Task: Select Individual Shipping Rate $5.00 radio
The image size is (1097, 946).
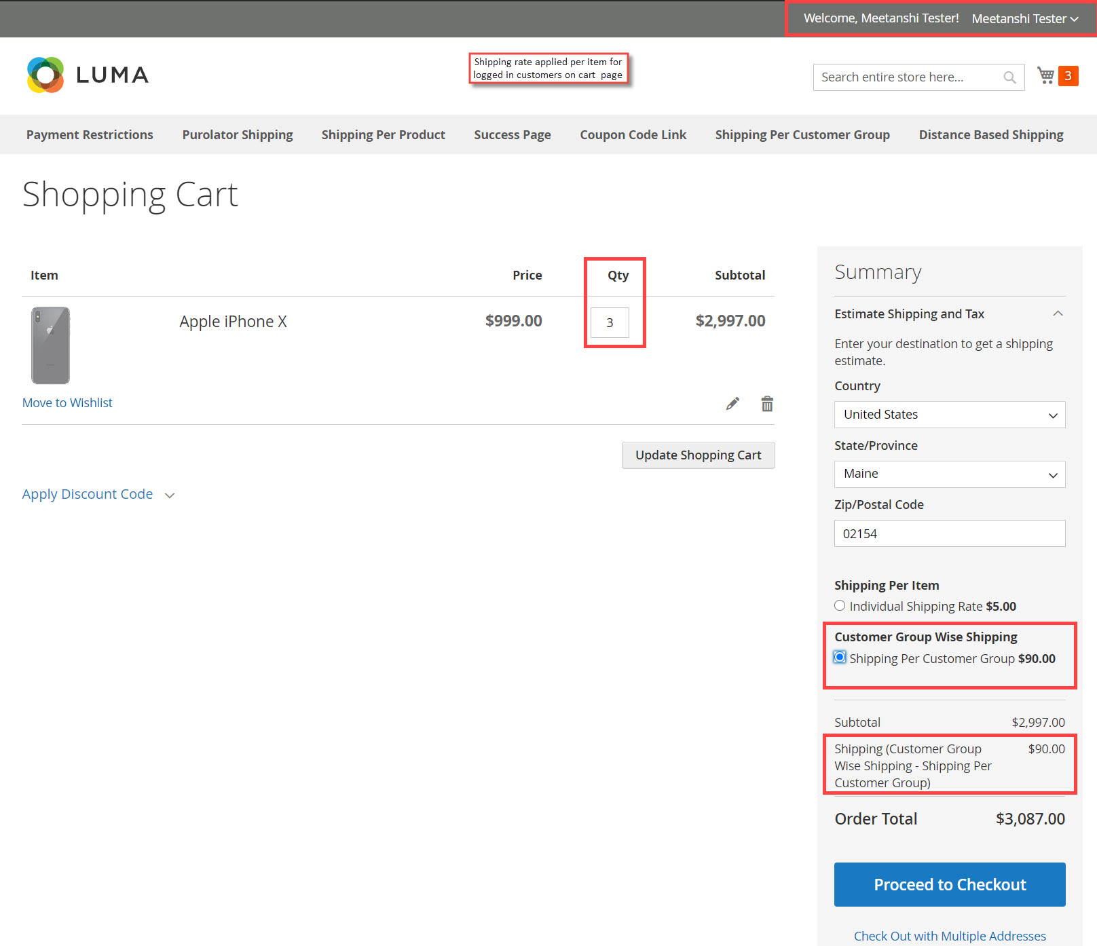Action: (x=840, y=605)
